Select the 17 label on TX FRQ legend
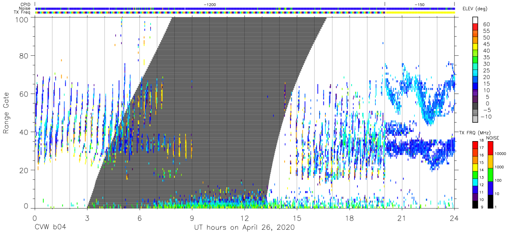The image size is (511, 236). (482, 148)
